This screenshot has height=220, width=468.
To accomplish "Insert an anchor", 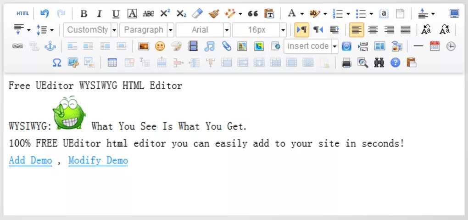I will [x=50, y=46].
